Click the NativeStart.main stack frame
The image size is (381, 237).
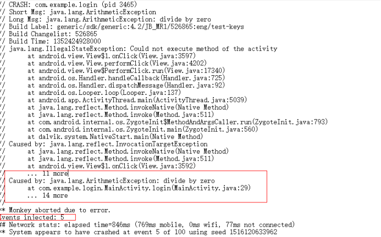coord(115,137)
